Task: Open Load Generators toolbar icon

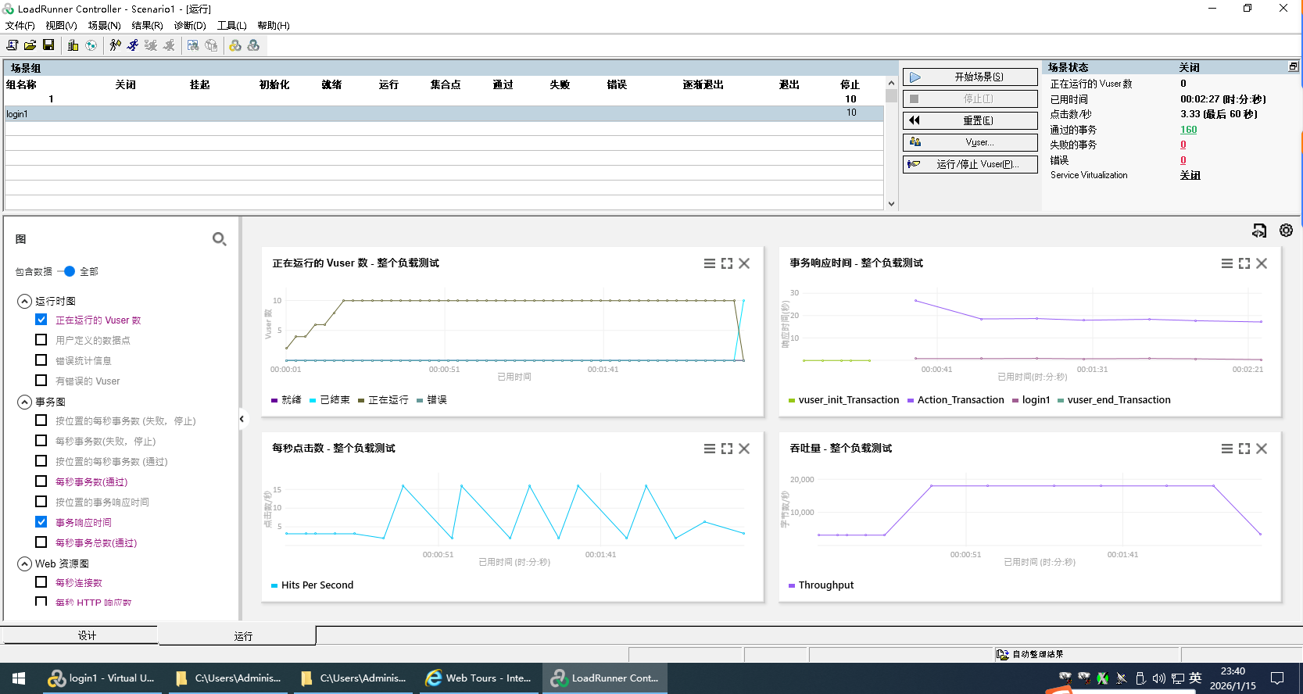Action: point(73,45)
